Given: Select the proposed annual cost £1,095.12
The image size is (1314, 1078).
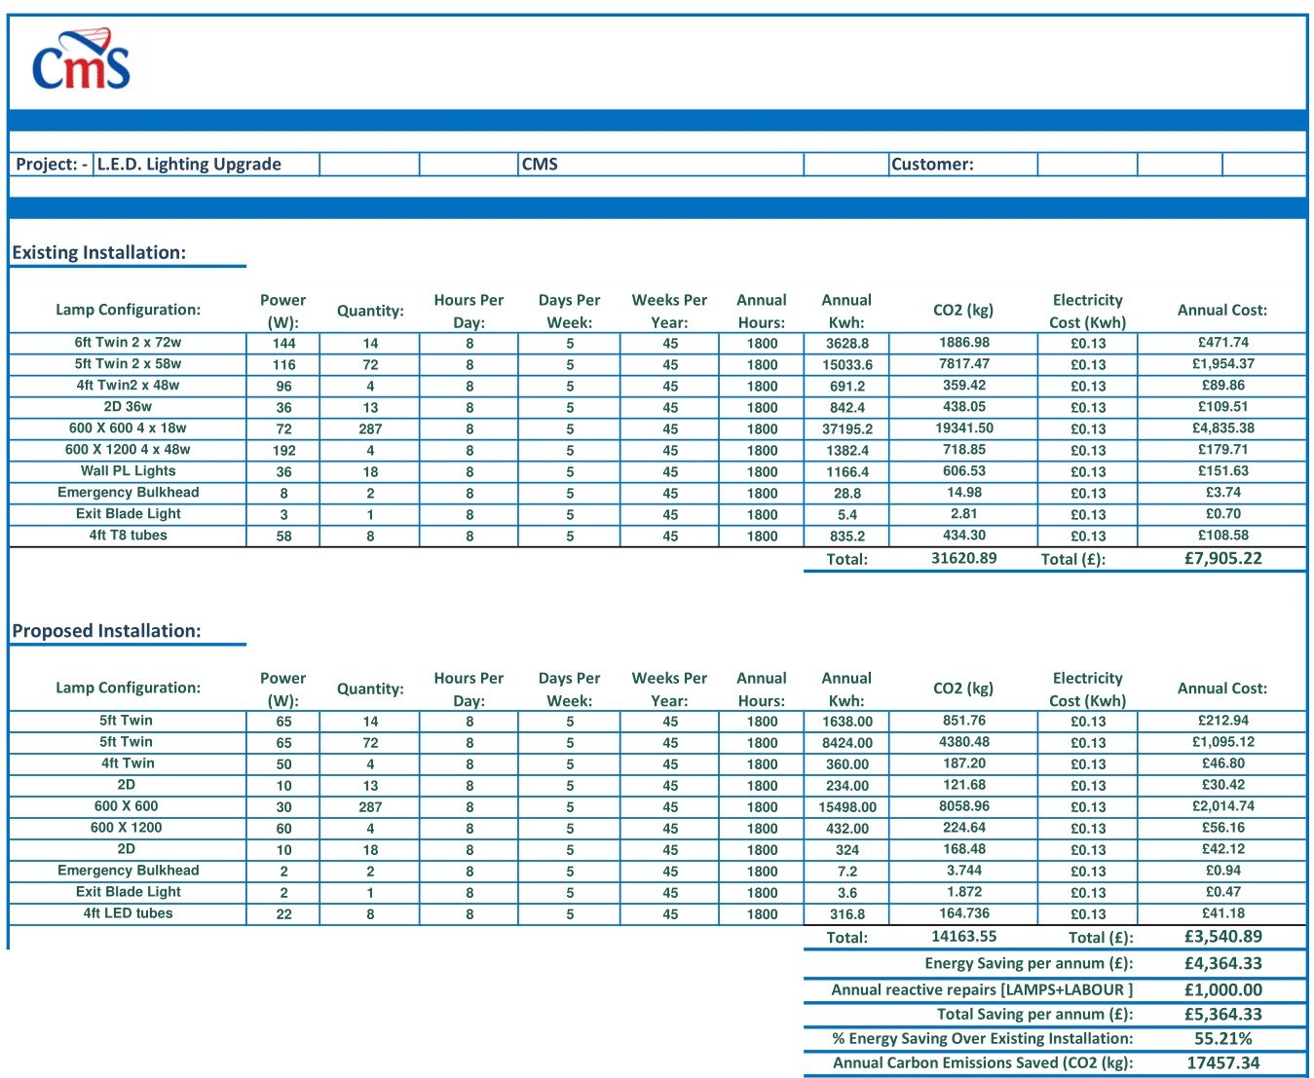Looking at the screenshot, I should tap(1223, 742).
